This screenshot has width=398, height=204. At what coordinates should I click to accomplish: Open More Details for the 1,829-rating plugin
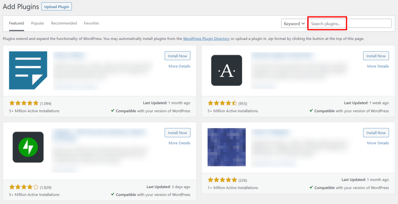[x=180, y=143]
